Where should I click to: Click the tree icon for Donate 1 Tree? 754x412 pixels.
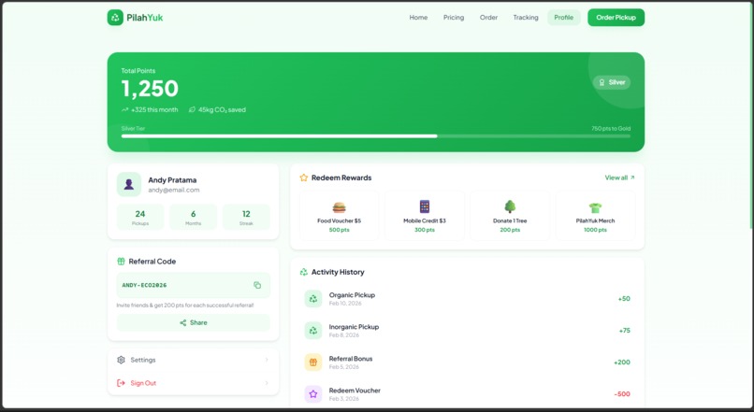[510, 207]
